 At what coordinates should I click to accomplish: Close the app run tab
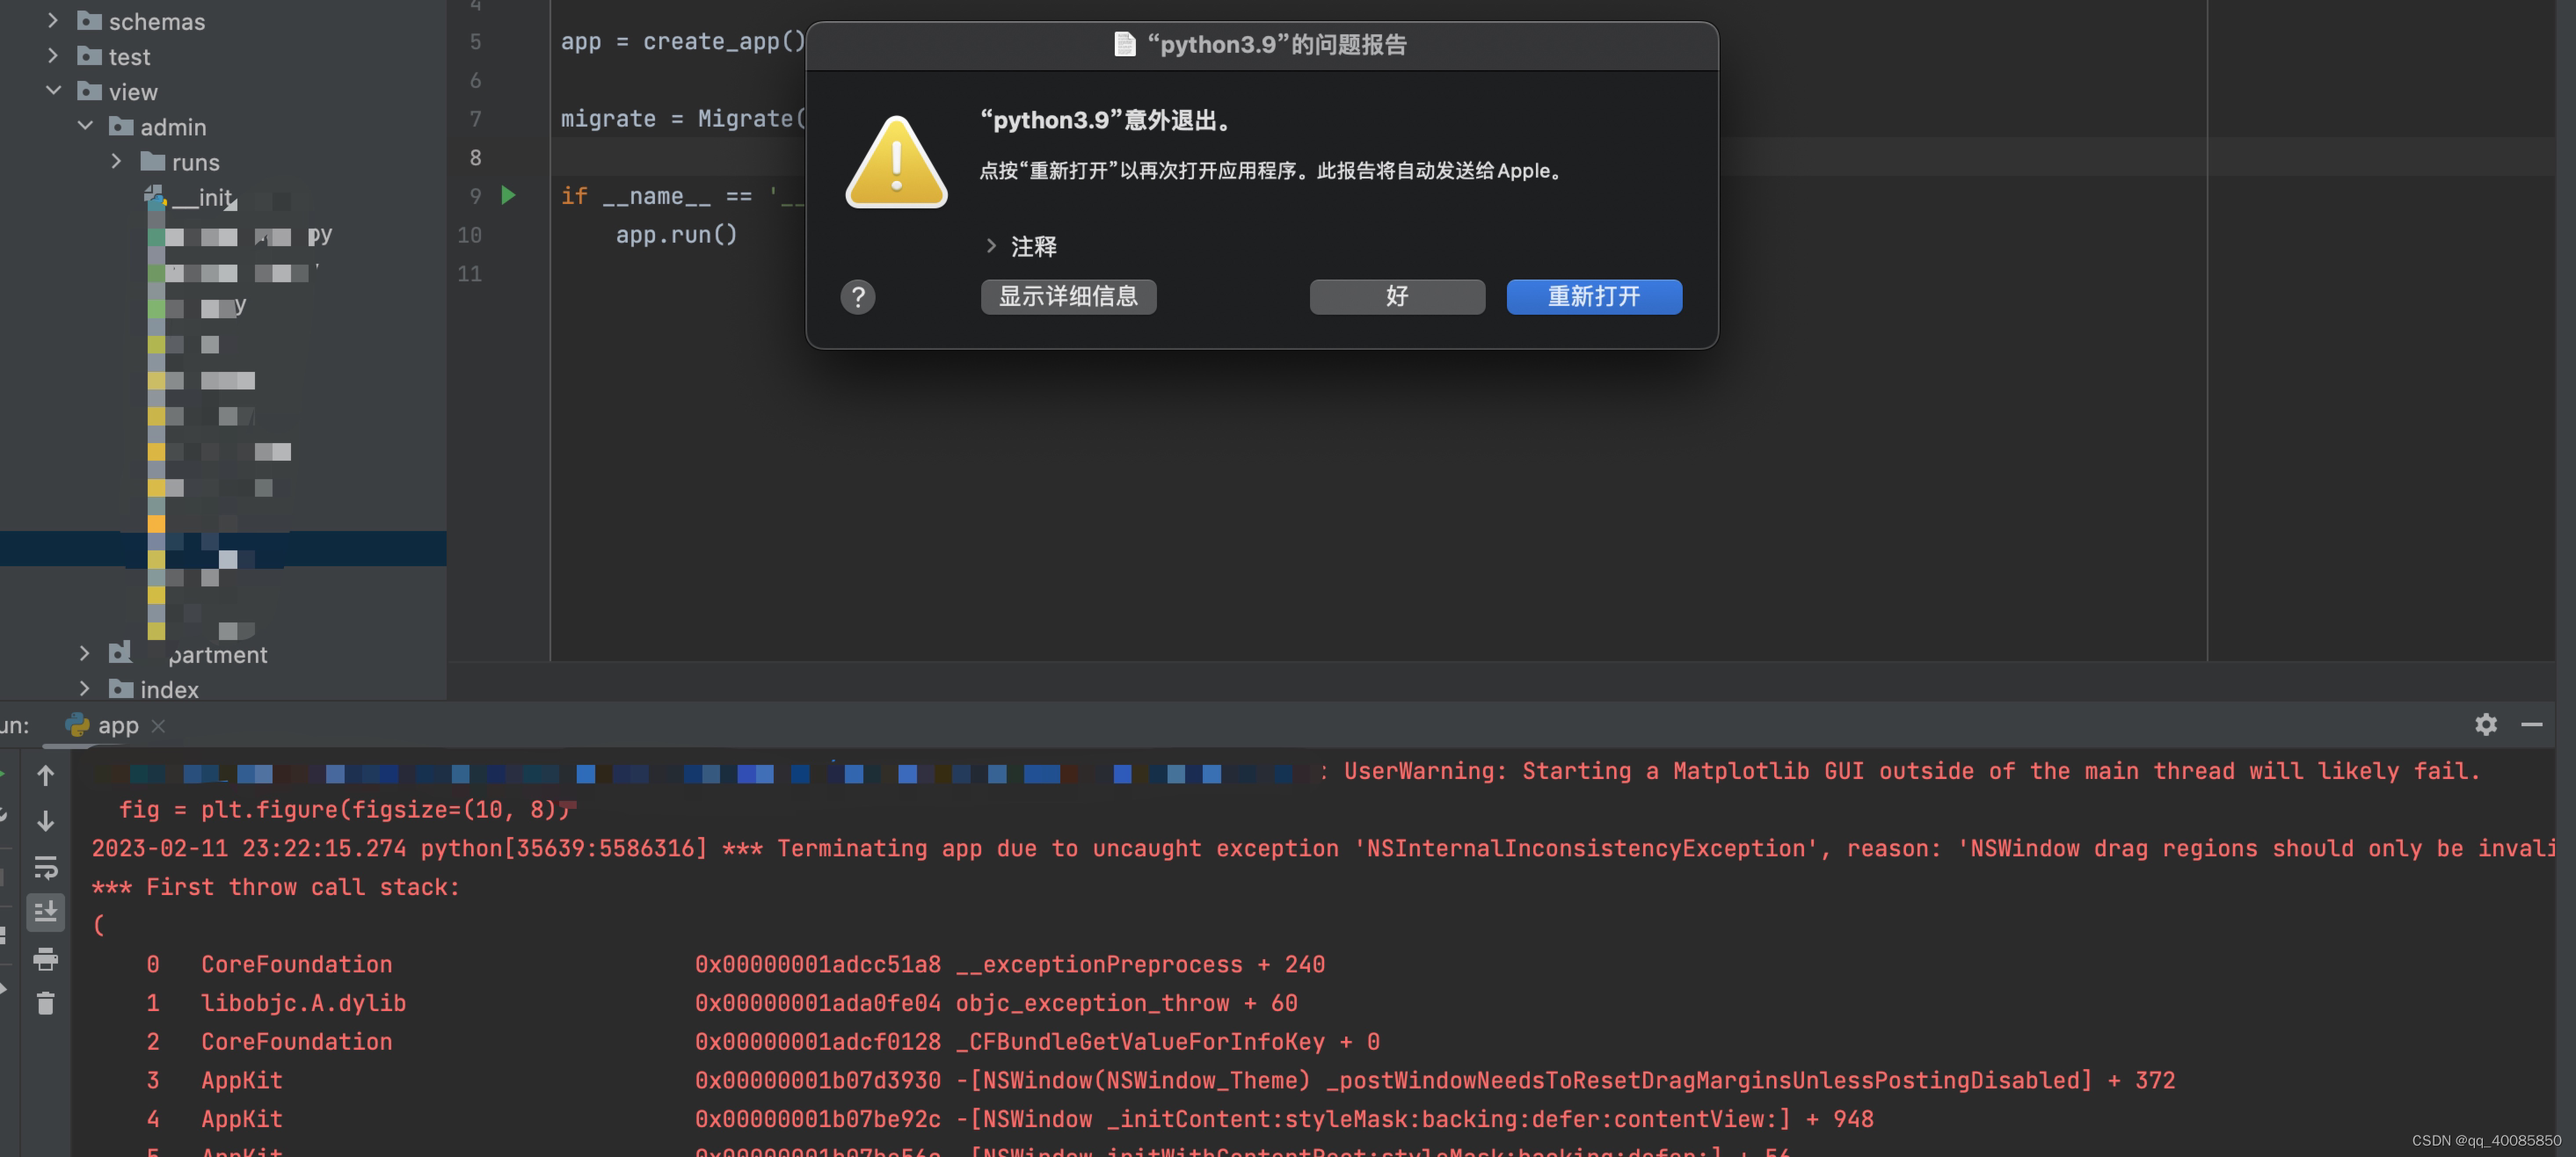(158, 726)
